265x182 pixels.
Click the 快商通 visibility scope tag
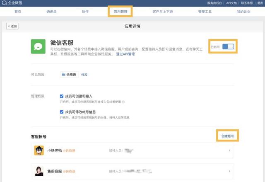[69, 75]
